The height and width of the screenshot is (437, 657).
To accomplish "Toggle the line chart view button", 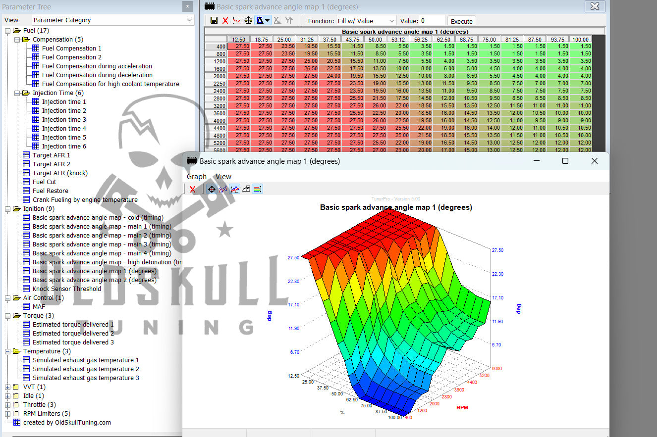I will (234, 189).
